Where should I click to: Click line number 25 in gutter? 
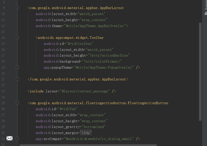[x=3, y=103]
